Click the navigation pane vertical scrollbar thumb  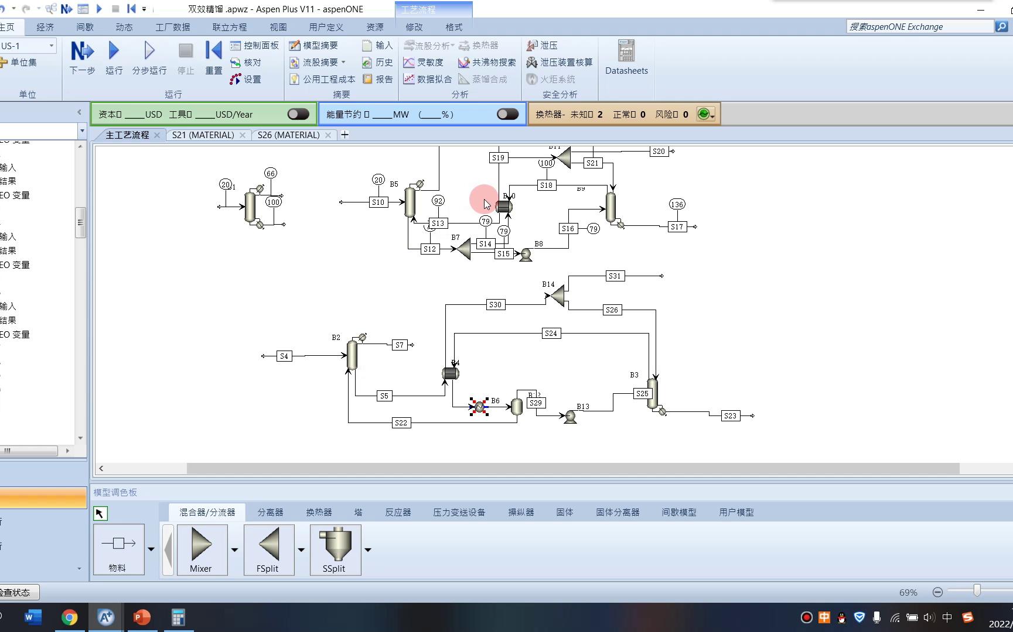click(80, 222)
